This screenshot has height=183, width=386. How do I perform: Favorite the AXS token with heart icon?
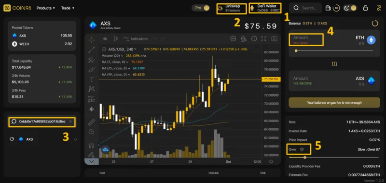[x=12, y=139]
